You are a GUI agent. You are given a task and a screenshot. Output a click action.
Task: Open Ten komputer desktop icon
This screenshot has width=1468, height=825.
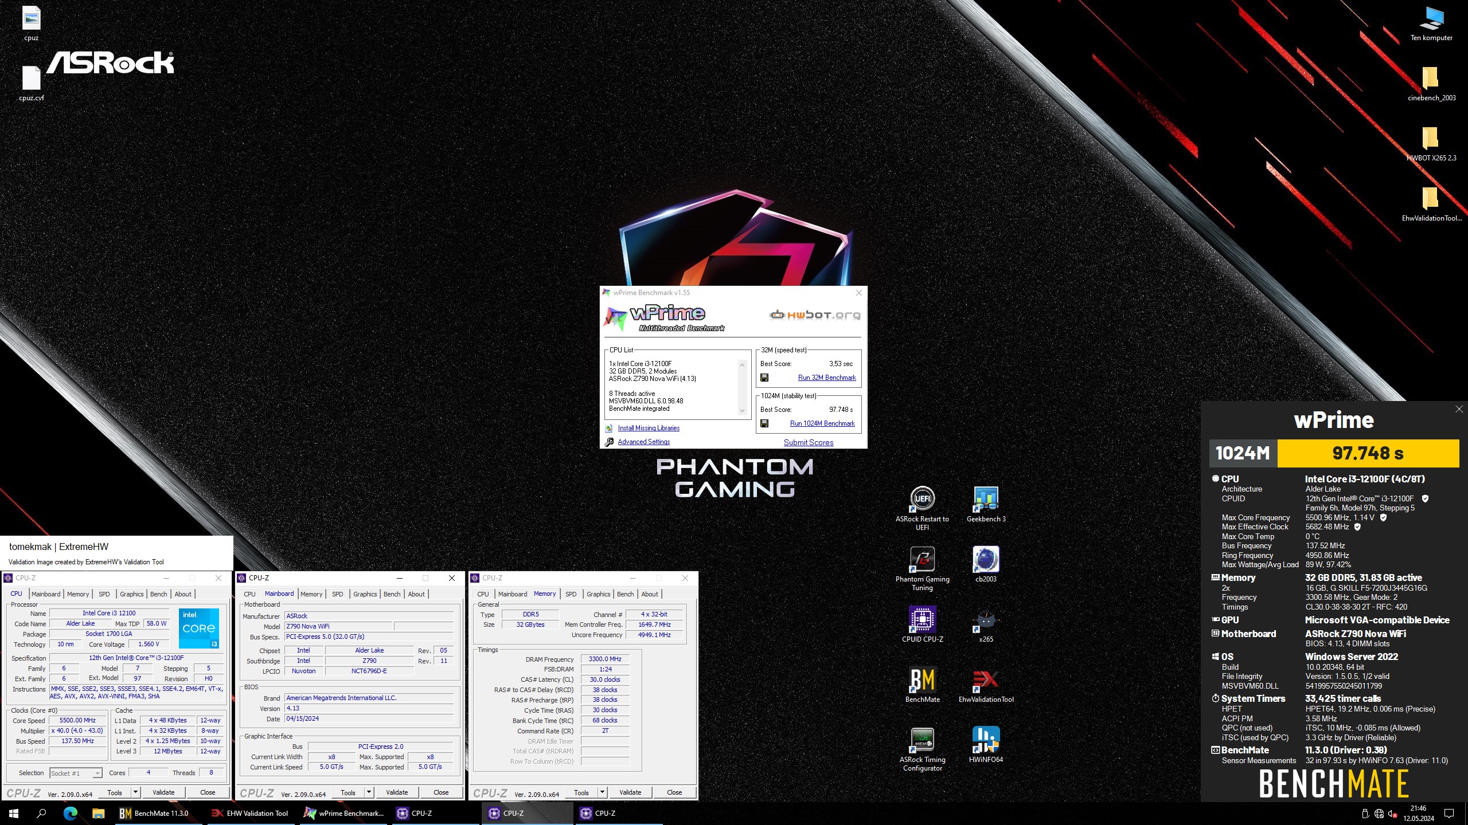pos(1431,23)
